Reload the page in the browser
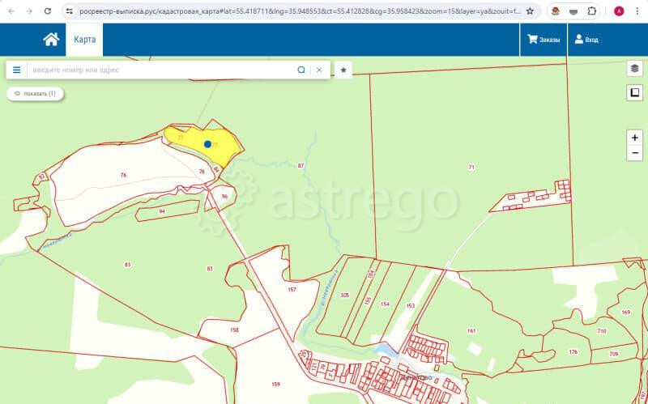This screenshot has height=404, width=648. coord(48,11)
